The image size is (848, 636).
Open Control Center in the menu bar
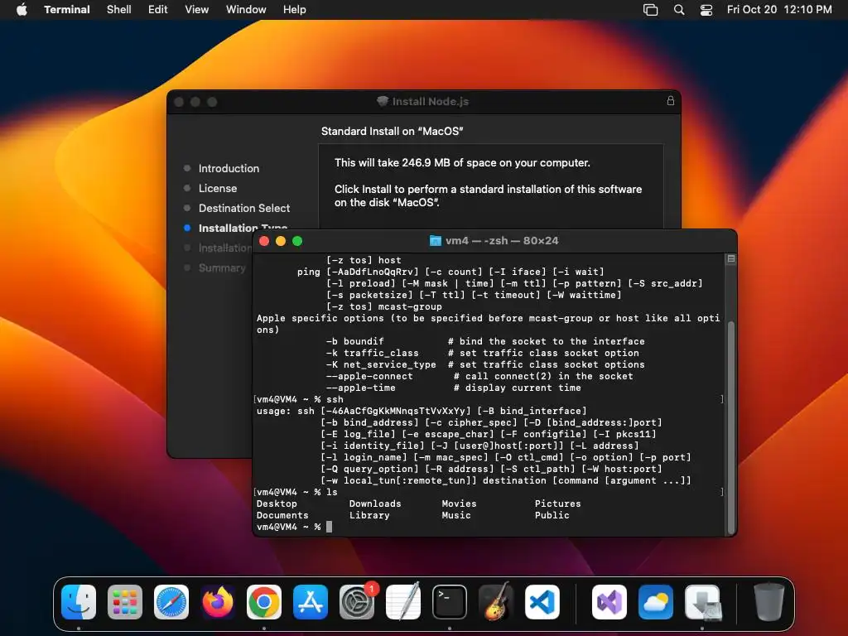click(x=706, y=10)
